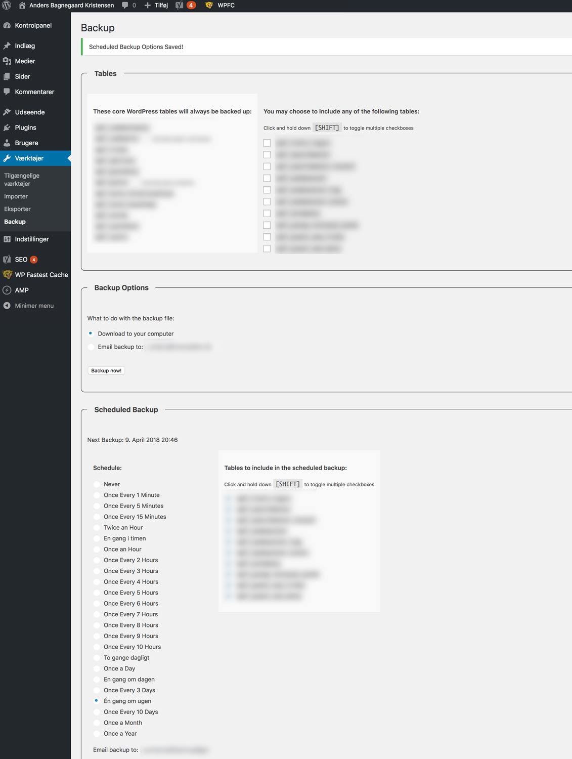The image size is (572, 759).
Task: Open WPFC cheetah icon in top bar
Action: tap(209, 6)
